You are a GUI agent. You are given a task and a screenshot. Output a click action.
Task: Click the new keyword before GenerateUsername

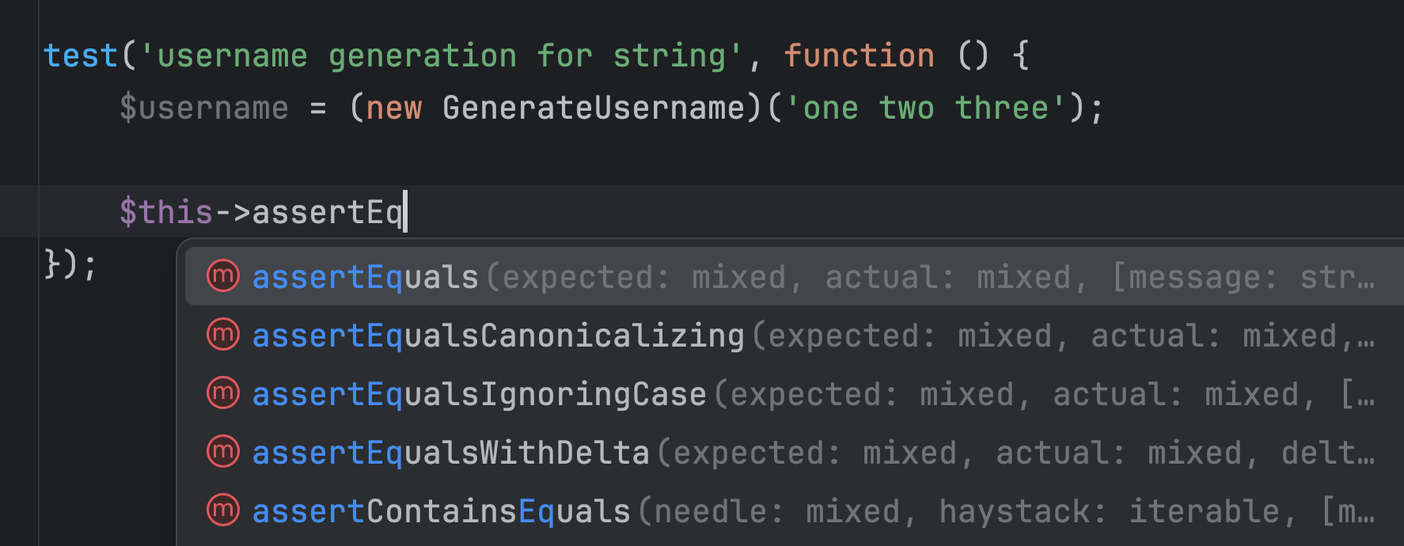393,108
